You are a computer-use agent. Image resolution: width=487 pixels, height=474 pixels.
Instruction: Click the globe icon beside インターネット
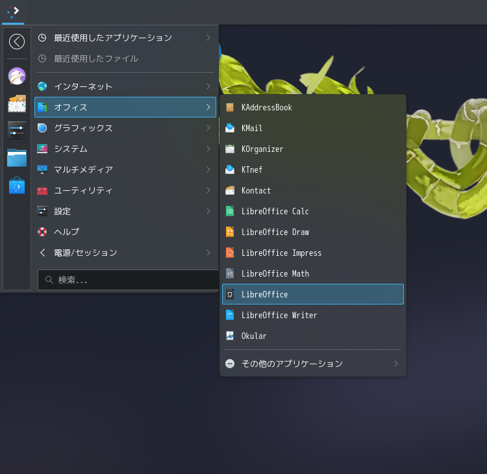[x=42, y=86]
